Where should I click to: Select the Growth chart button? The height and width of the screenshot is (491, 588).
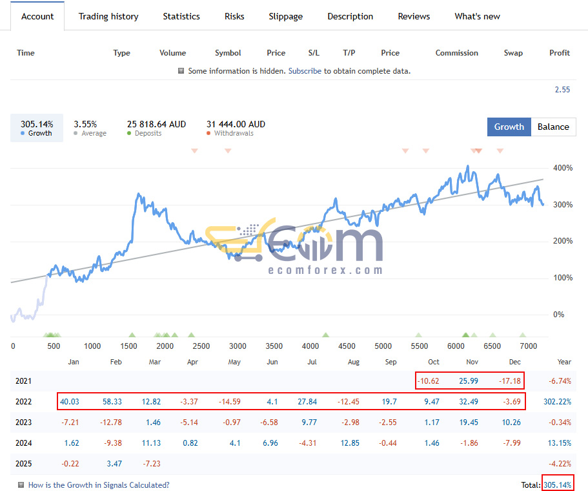click(509, 127)
